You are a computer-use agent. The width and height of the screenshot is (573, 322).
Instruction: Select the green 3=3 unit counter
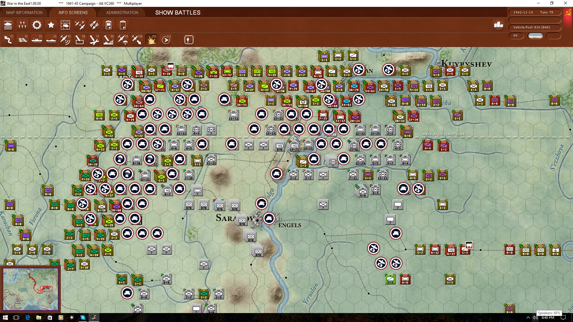pos(390,279)
